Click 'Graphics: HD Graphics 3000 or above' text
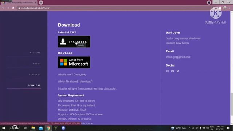The height and width of the screenshot is (131, 233). 80,114
